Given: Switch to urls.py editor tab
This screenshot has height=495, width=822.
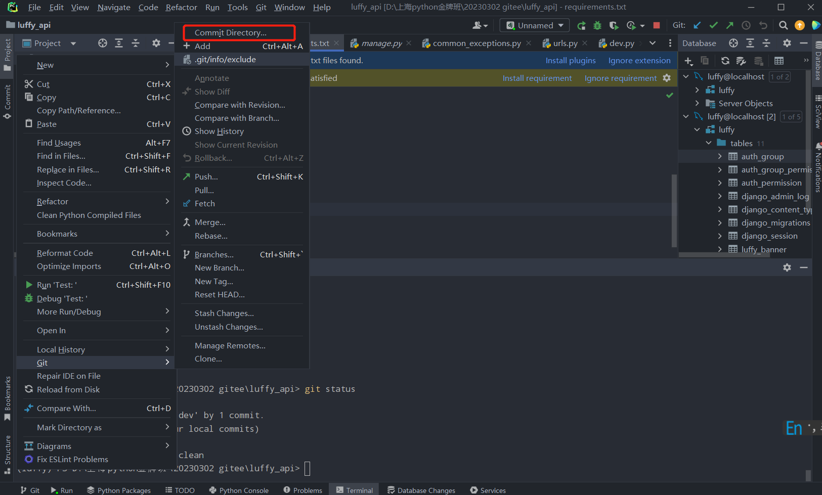Looking at the screenshot, I should coord(565,43).
